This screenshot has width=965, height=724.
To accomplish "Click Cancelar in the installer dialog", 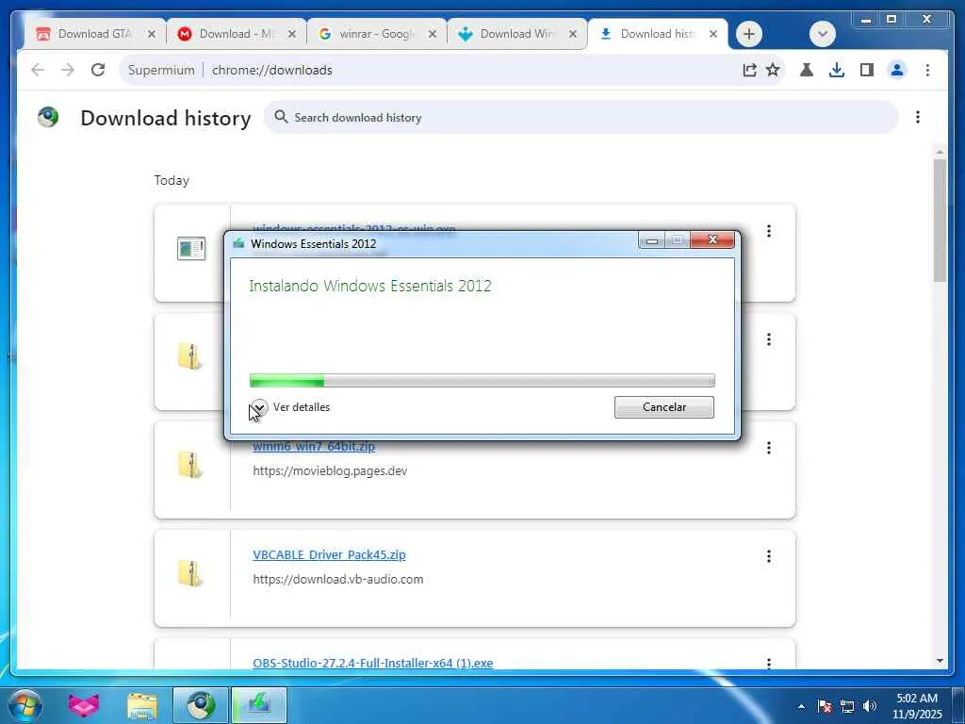I will coord(664,407).
